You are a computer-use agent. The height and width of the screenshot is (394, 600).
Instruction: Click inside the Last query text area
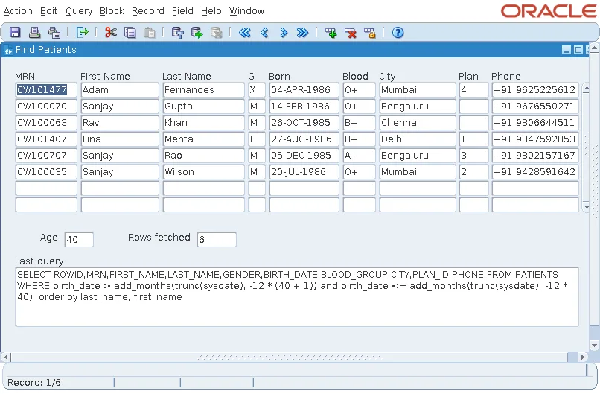point(297,297)
